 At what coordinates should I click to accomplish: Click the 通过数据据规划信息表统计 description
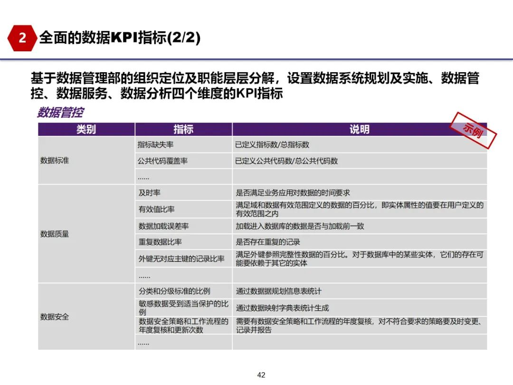point(360,291)
